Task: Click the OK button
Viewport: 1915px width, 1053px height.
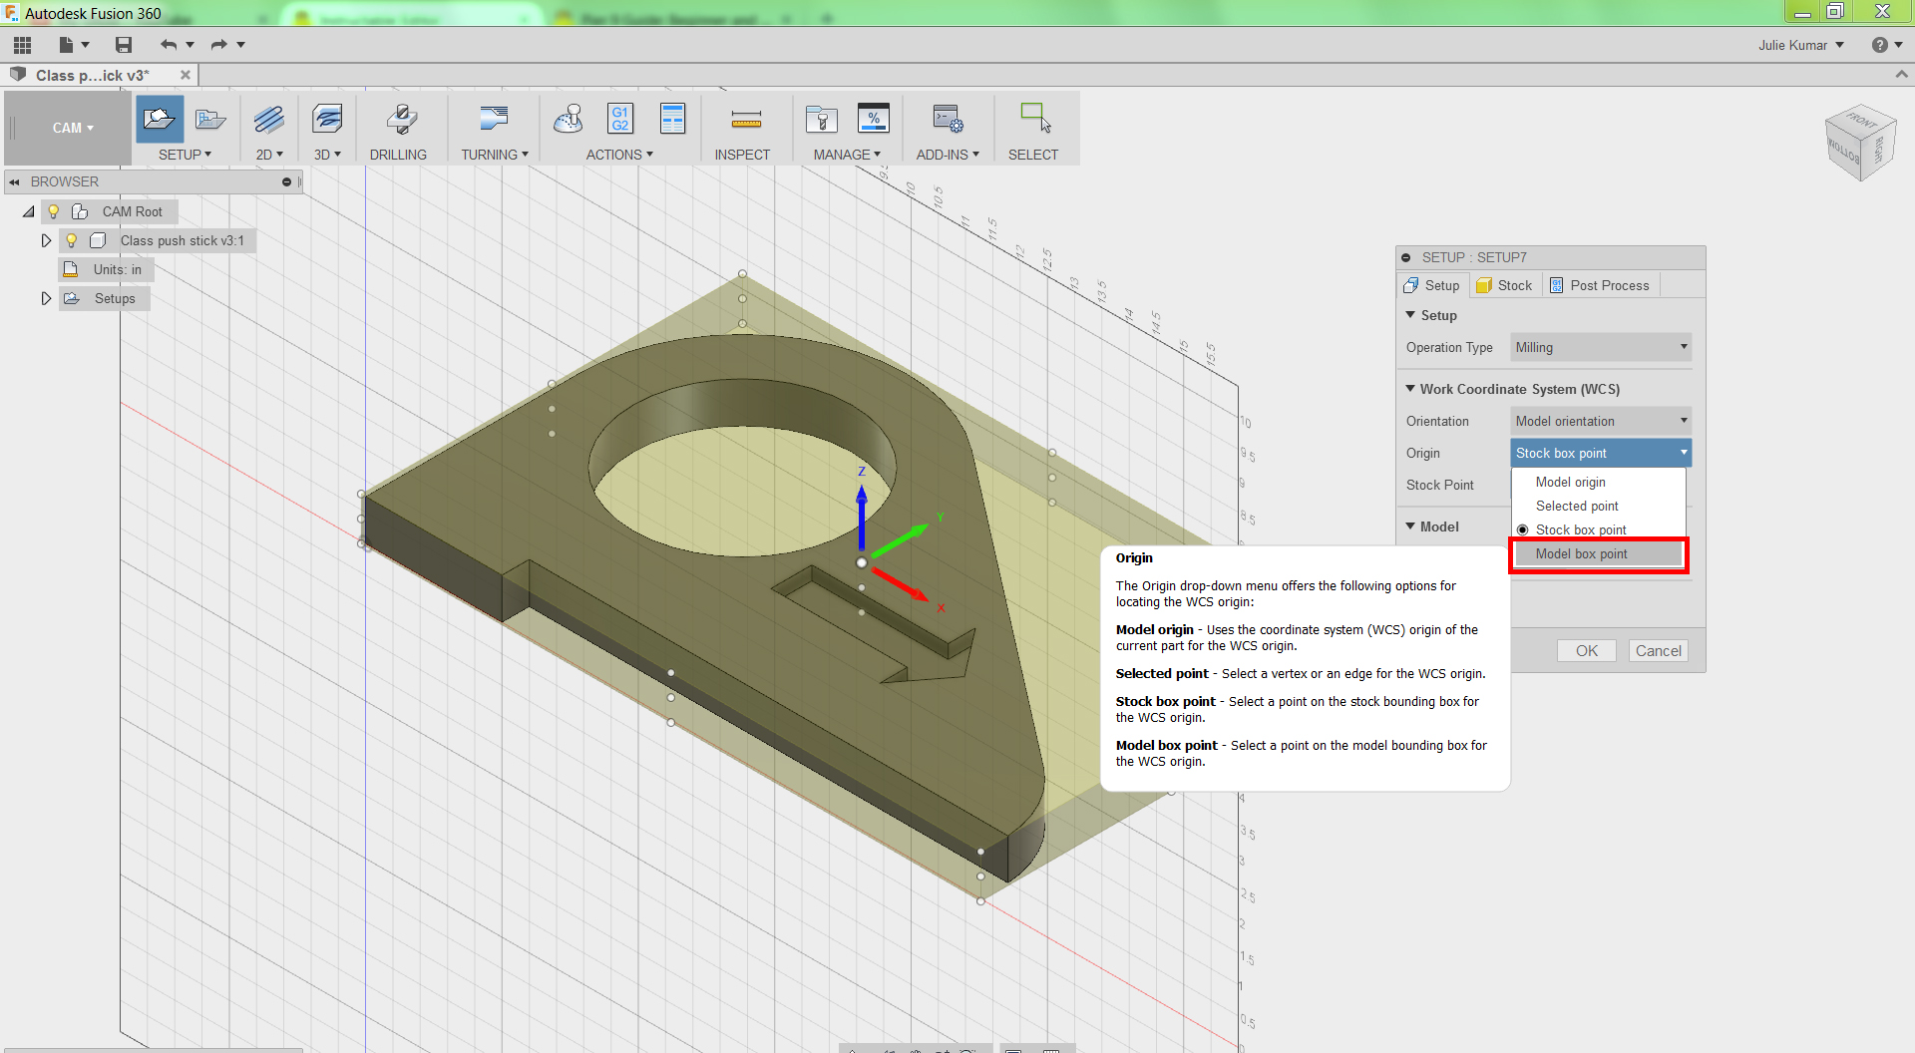Action: (1586, 650)
